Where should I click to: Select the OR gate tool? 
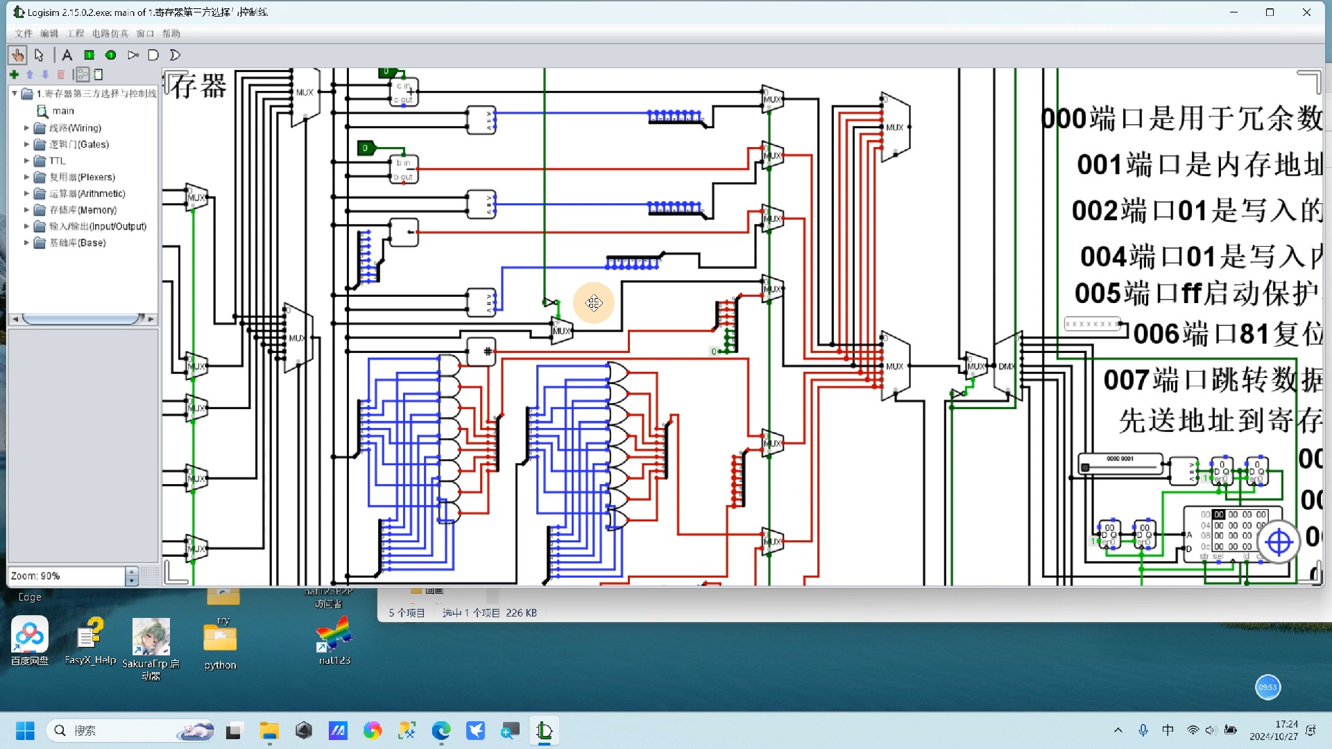tap(175, 55)
